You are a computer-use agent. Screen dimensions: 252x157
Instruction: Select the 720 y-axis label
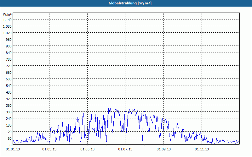pos(9,66)
